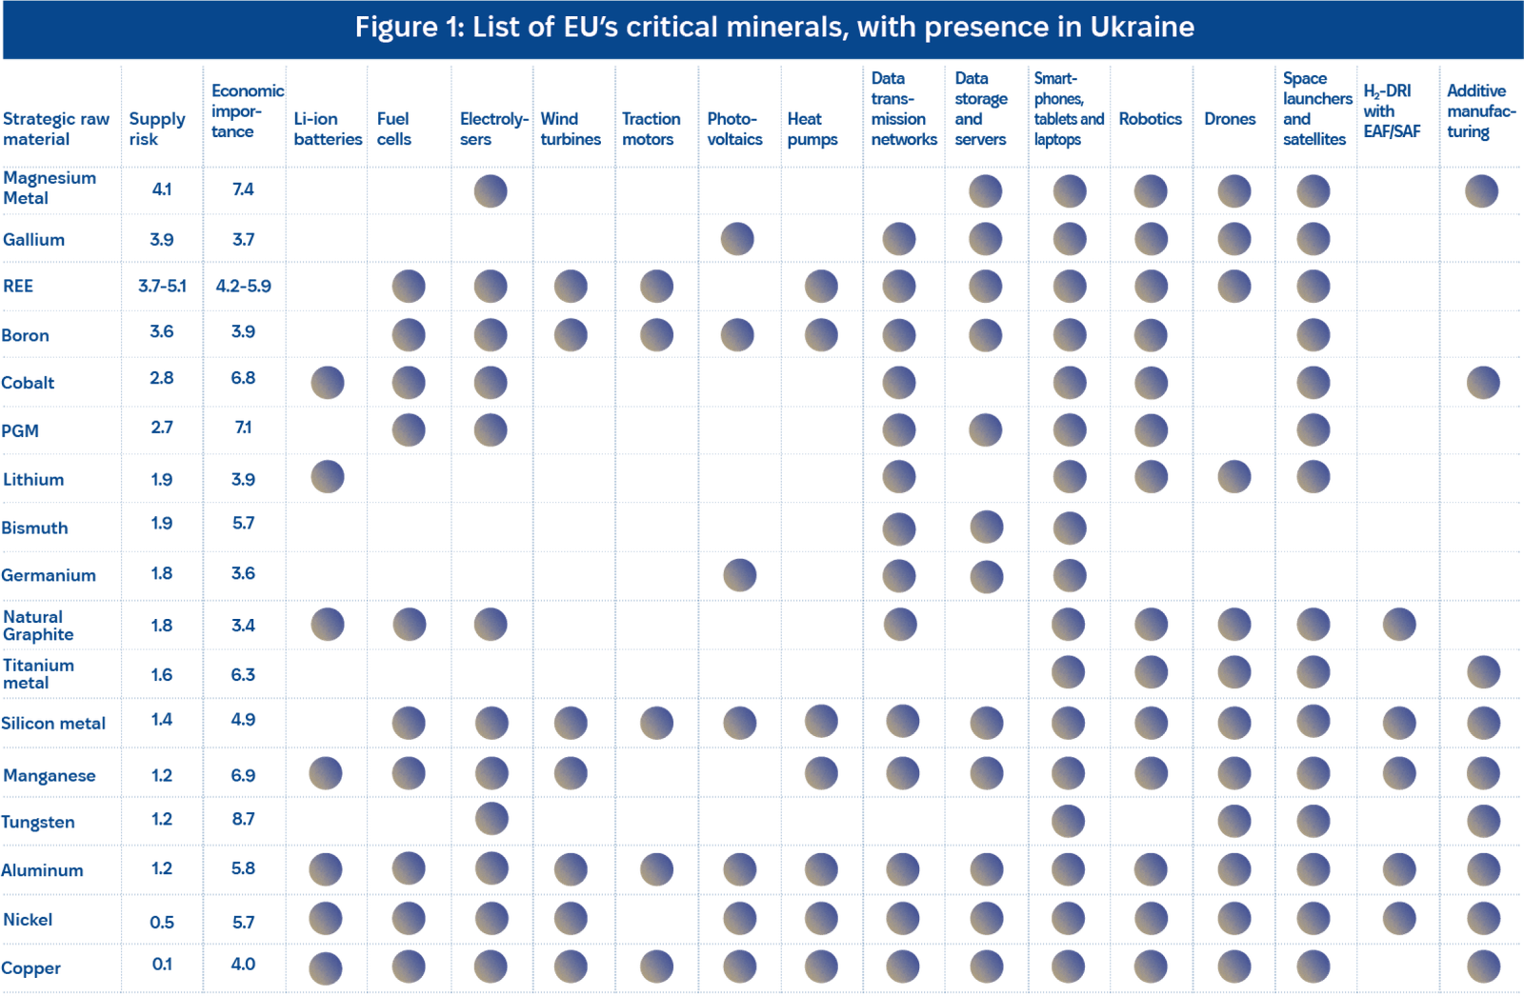
Task: Click the 'Smartphones, tablets and laptops' header
Action: pyautogui.click(x=1069, y=109)
